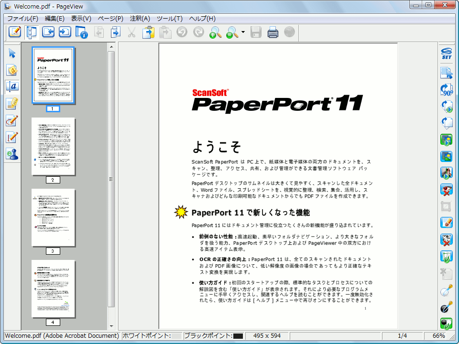Expand the zoom out dropdown arrow
459x344 pixels.
point(243,33)
